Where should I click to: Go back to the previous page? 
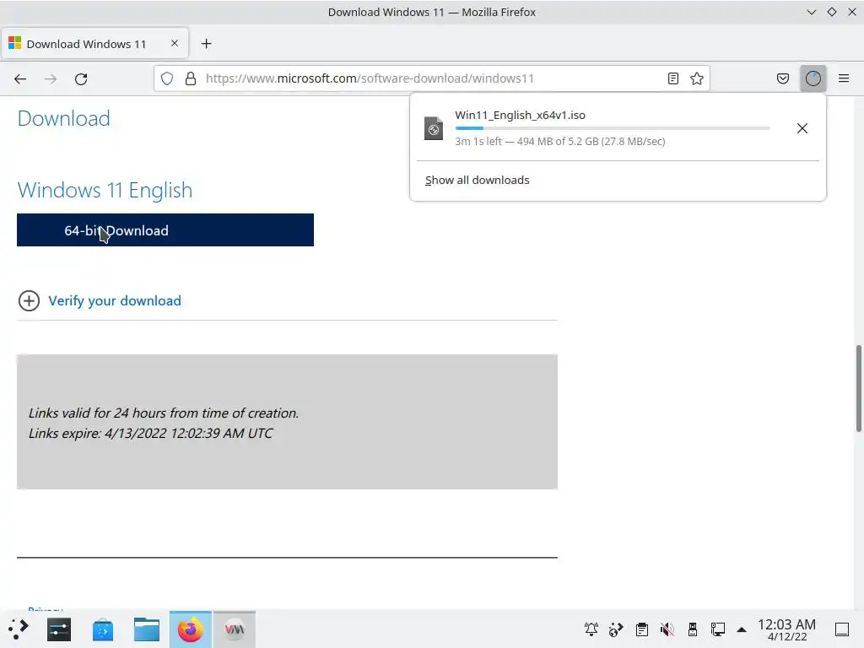point(20,78)
